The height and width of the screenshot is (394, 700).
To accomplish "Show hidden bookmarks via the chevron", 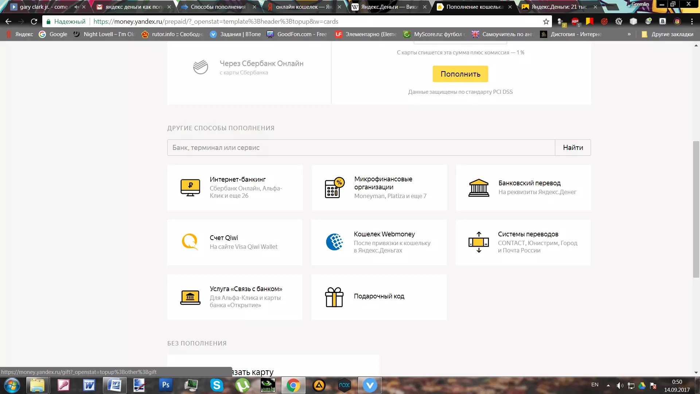I will click(629, 34).
